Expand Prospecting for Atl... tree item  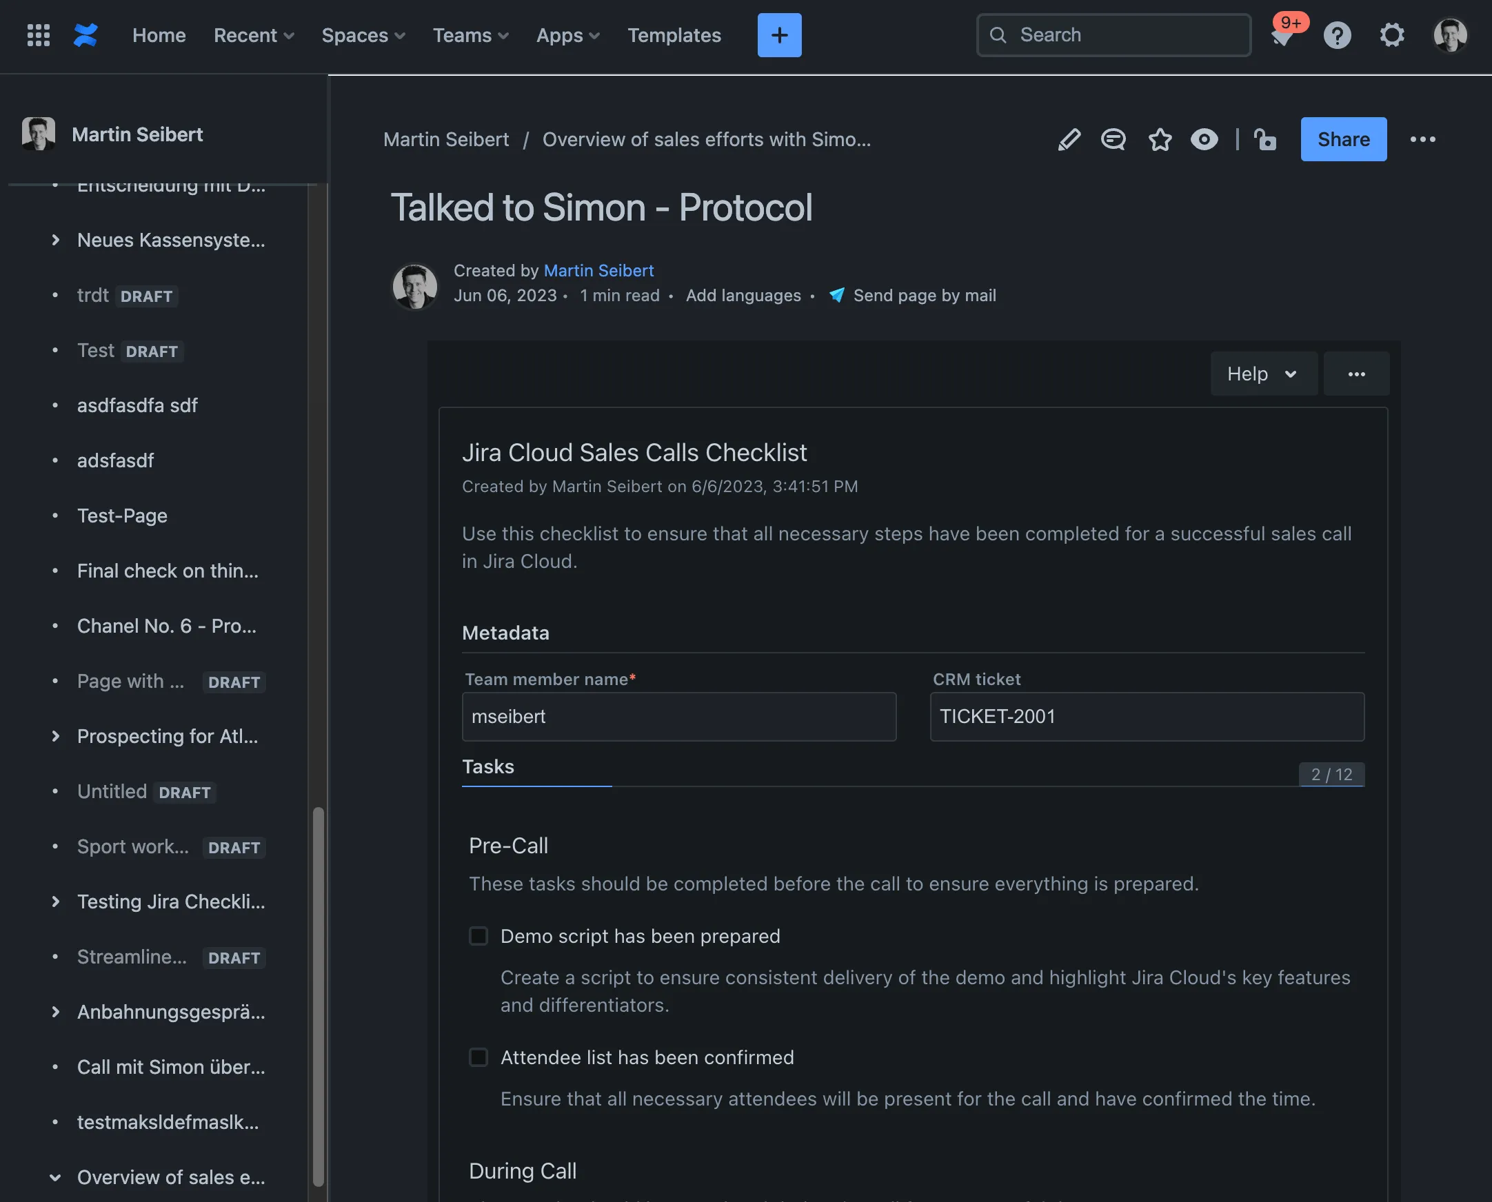(x=55, y=736)
